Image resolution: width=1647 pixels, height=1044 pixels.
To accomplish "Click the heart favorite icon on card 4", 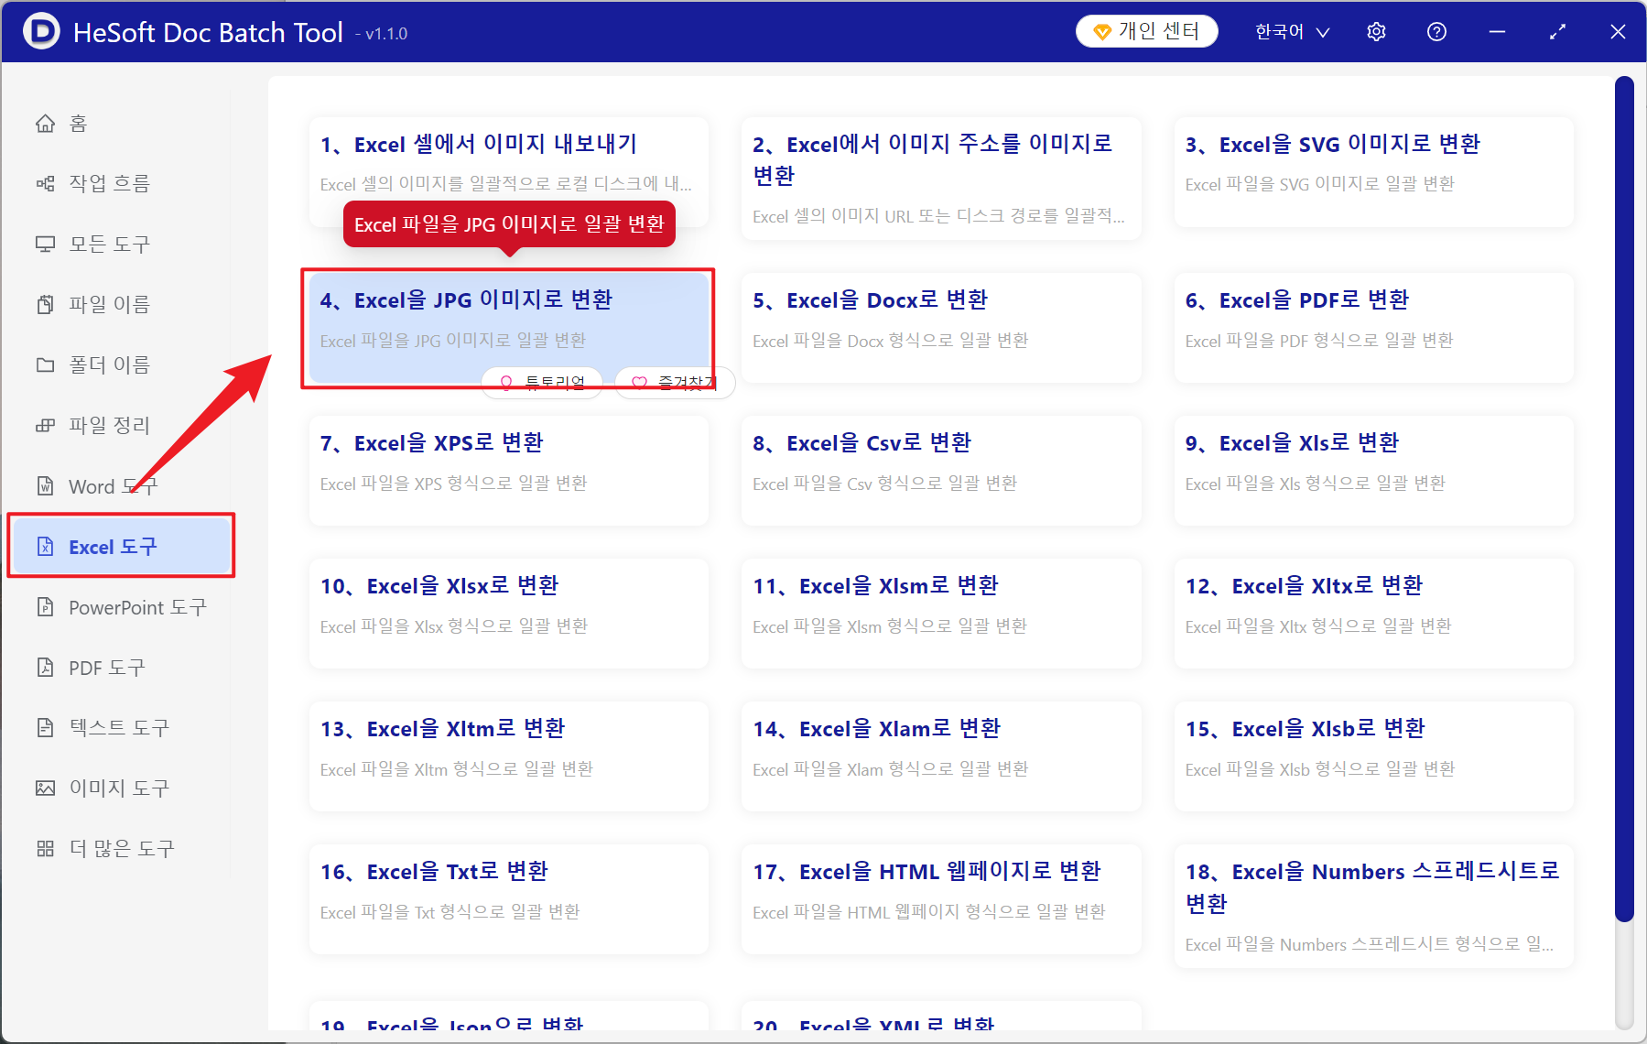I will tap(639, 383).
